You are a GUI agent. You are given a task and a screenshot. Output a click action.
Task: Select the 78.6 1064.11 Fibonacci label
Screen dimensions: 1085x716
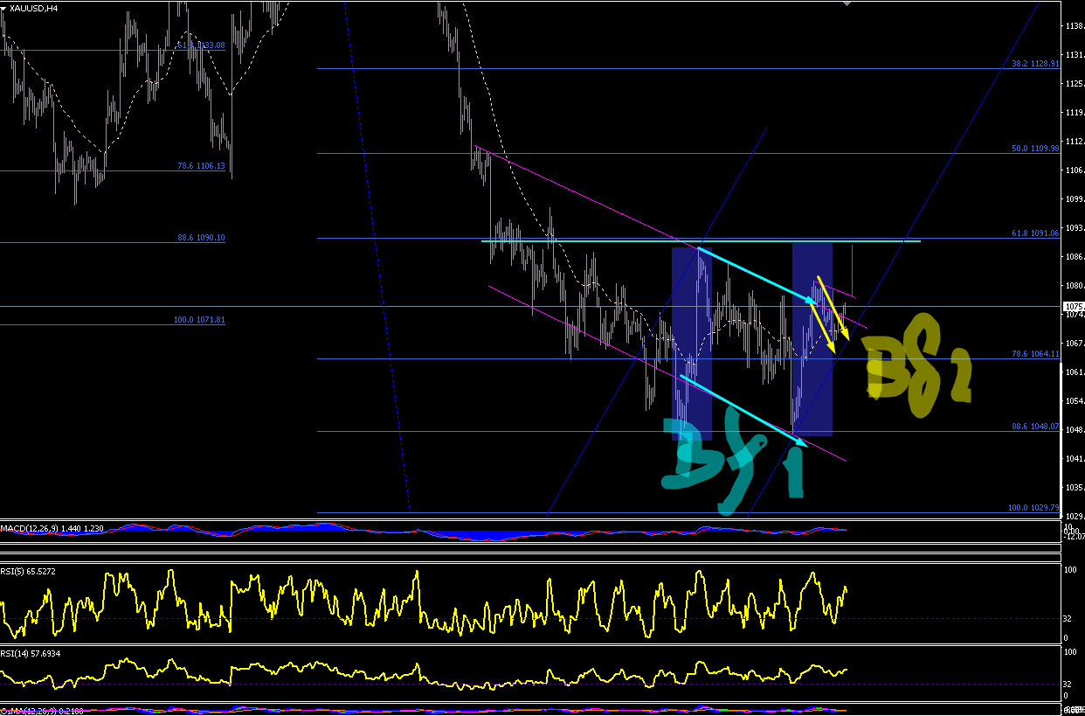1035,354
